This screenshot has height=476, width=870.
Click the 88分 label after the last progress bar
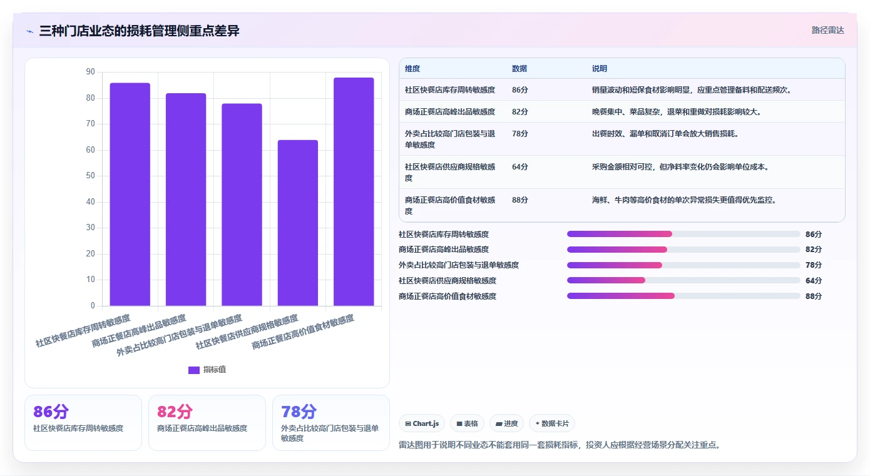click(814, 296)
